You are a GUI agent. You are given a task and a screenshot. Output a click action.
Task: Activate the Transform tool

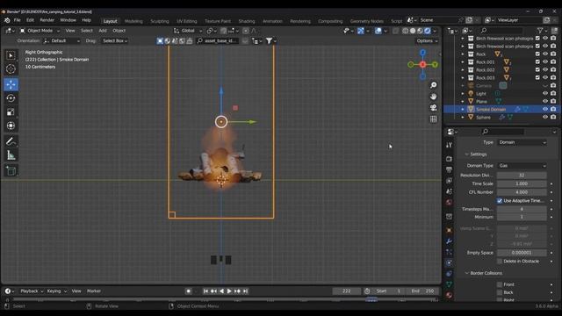[x=11, y=126]
